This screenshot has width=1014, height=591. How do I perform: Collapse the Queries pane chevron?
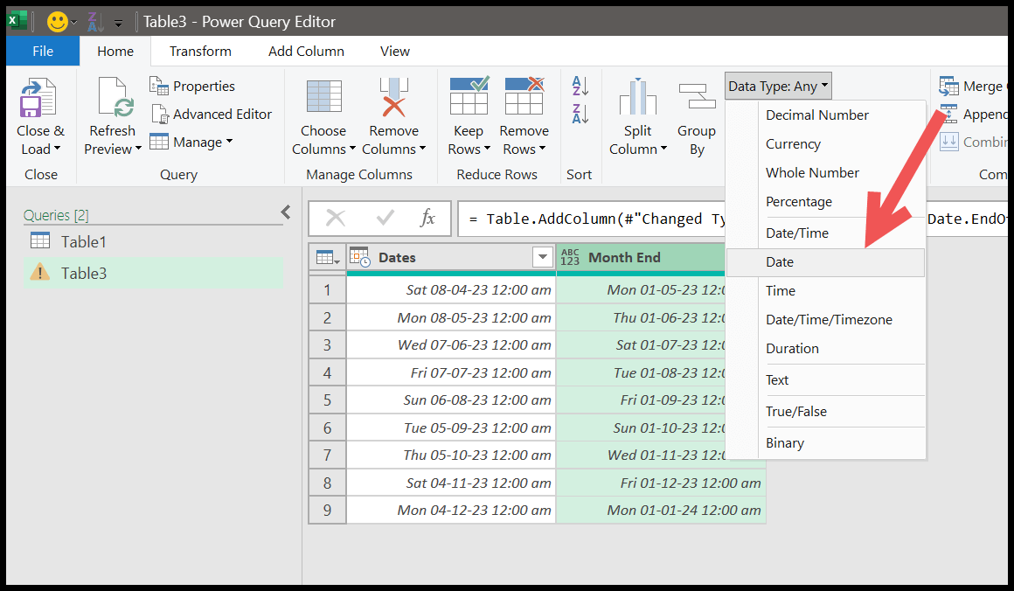point(286,212)
